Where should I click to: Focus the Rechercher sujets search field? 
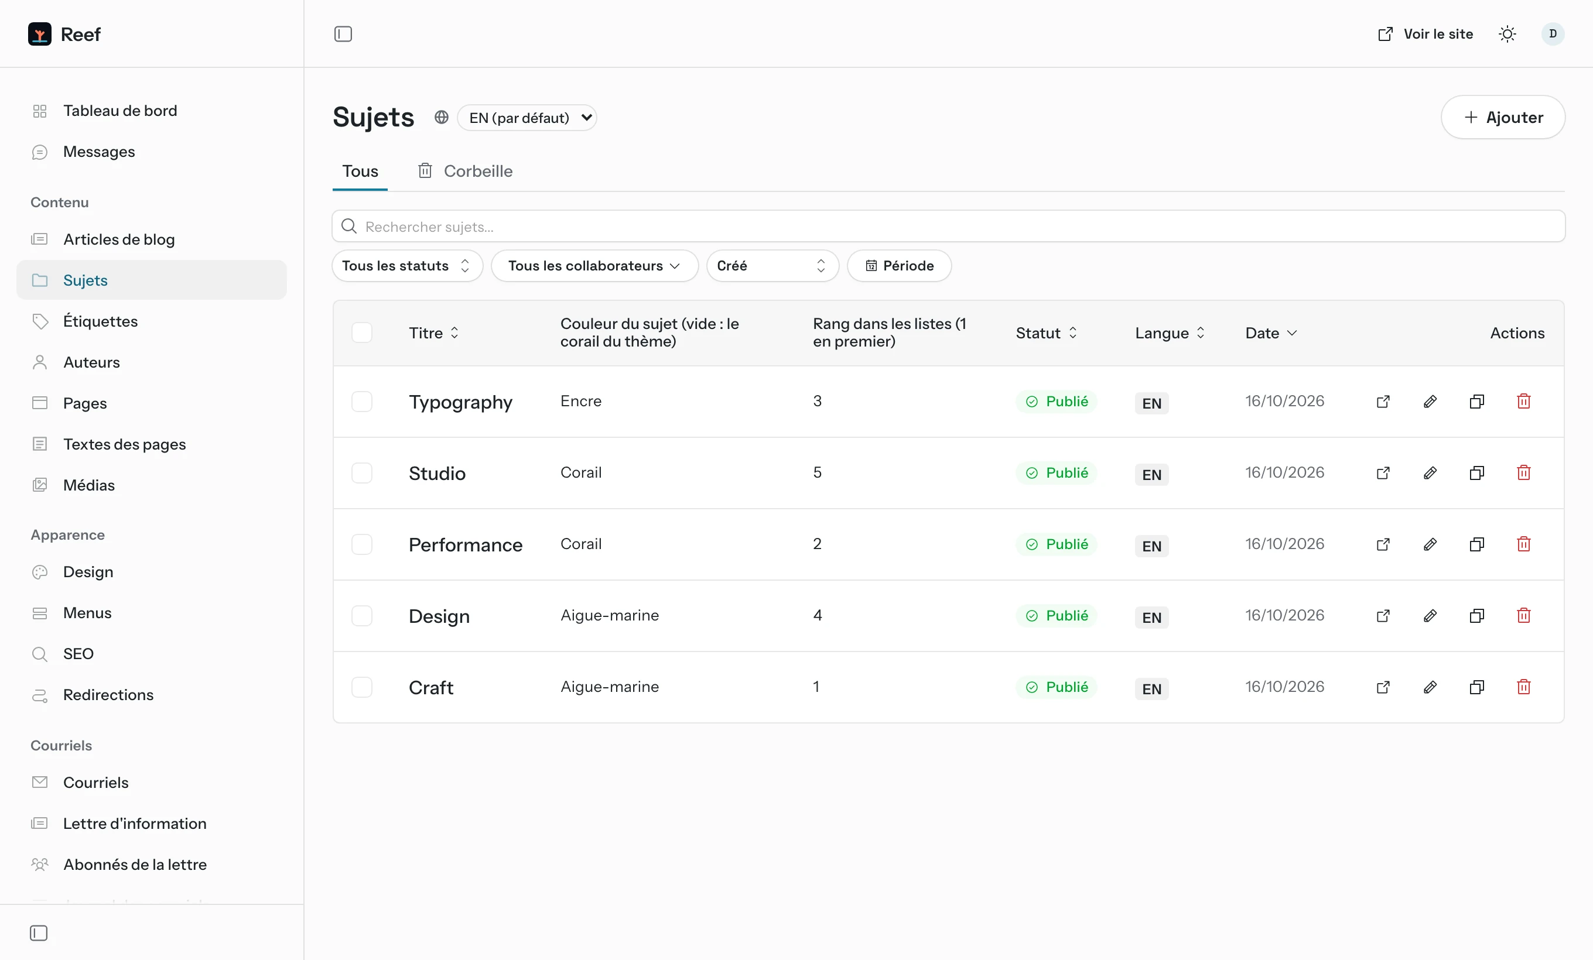(x=948, y=226)
